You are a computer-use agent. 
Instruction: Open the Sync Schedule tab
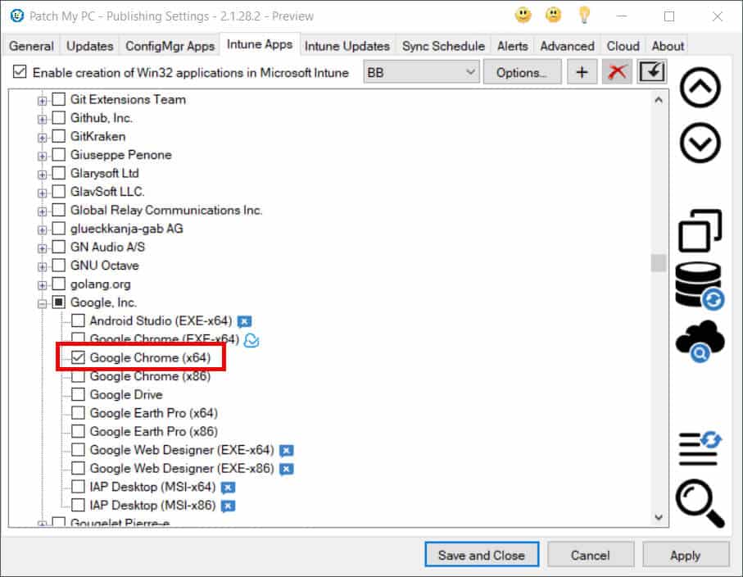click(x=443, y=46)
